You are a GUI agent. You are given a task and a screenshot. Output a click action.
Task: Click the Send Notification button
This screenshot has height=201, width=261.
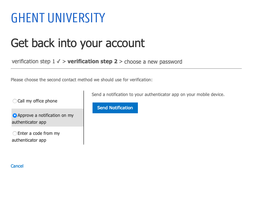tap(115, 108)
